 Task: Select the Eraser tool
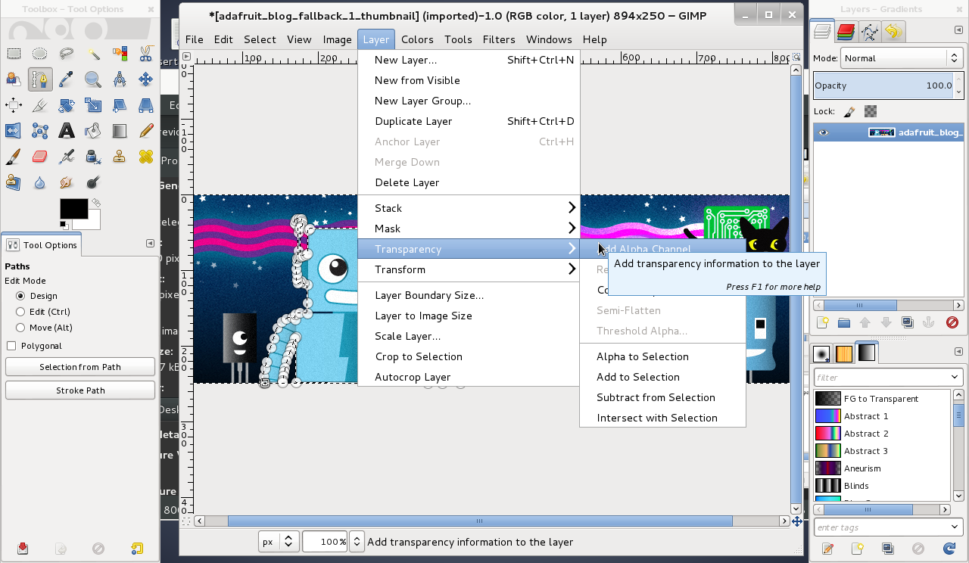pos(40,157)
